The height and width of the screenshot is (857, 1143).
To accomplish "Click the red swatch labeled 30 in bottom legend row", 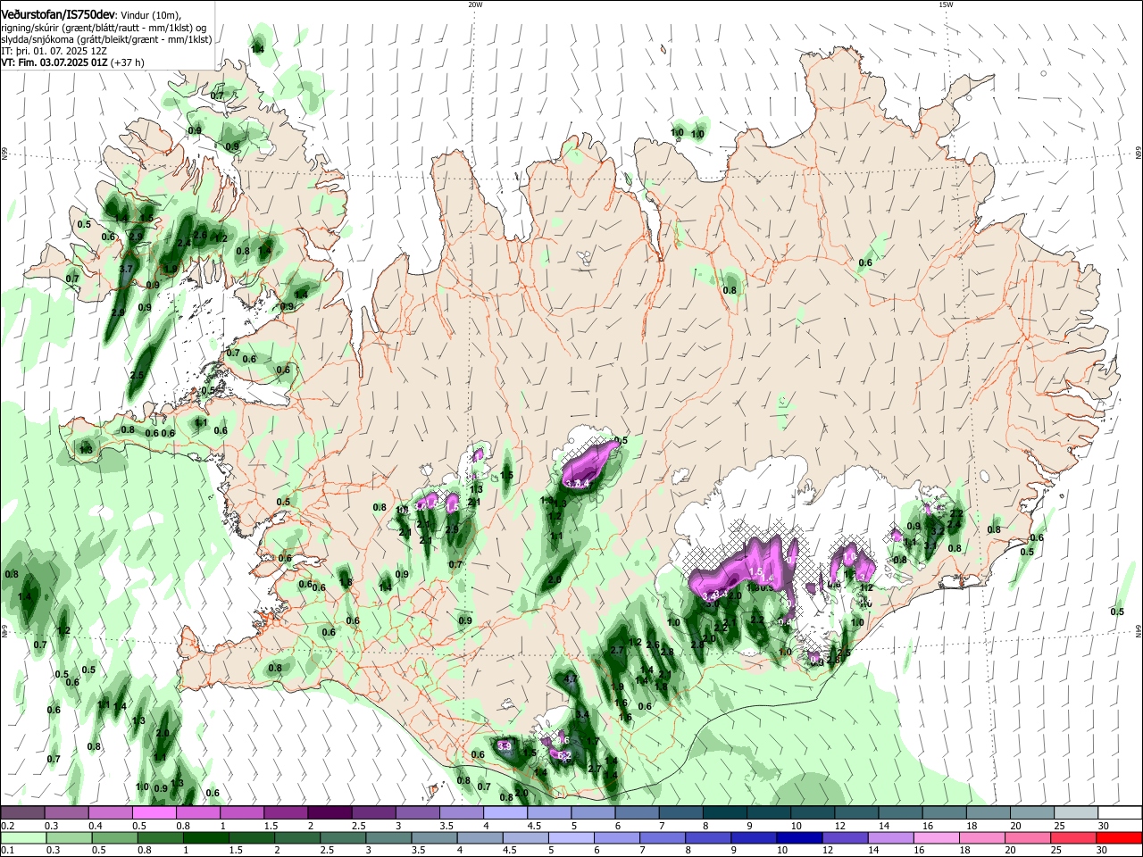I will point(1118,837).
